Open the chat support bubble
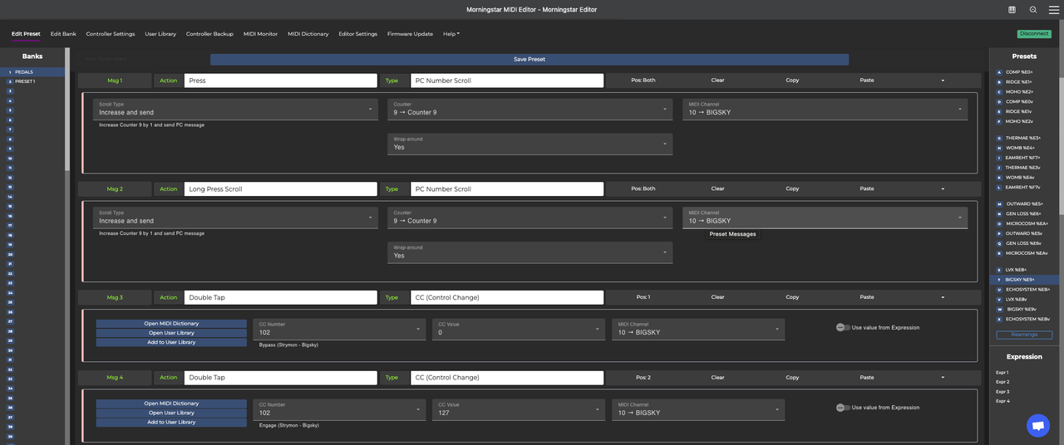 point(1037,425)
